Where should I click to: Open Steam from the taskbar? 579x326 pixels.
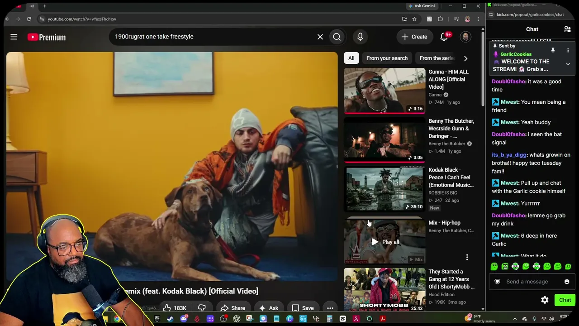click(x=170, y=319)
